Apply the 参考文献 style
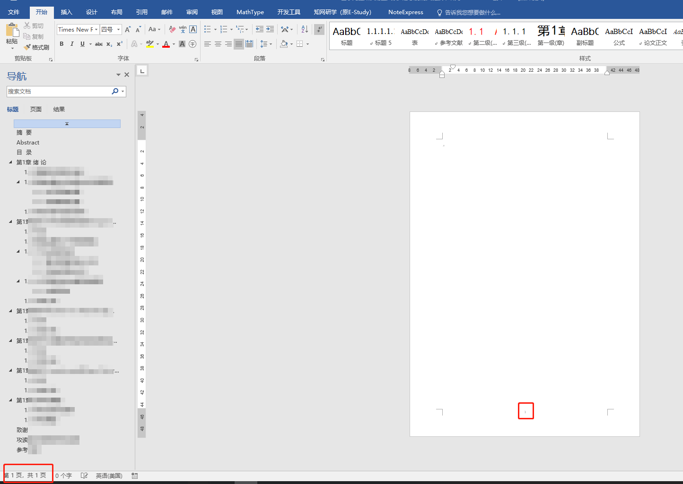The width and height of the screenshot is (683, 484). point(449,36)
